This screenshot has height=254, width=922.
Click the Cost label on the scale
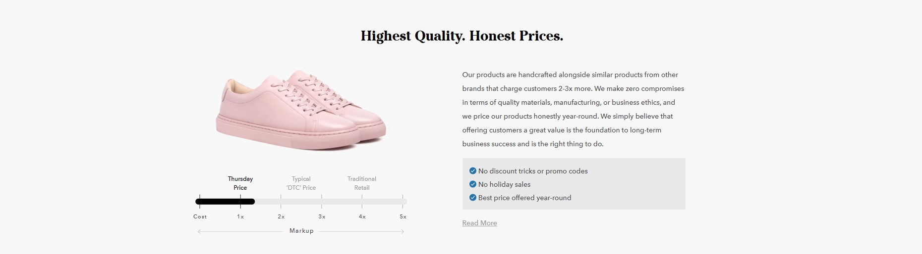(x=200, y=216)
